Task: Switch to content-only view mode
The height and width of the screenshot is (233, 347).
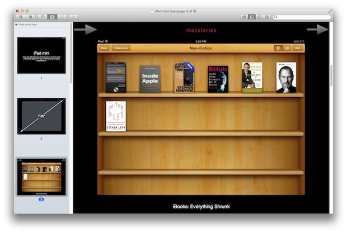Action: 244,17
